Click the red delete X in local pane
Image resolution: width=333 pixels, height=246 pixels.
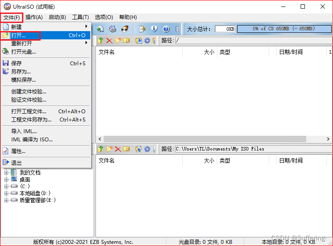pos(118,149)
